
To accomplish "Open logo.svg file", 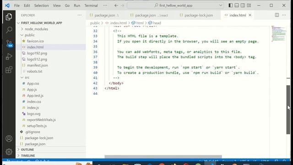I will pos(33,114).
